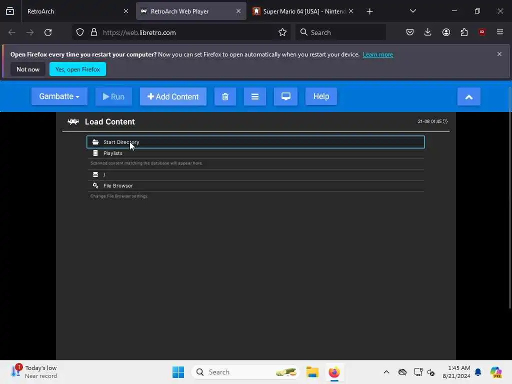Screen dimensions: 512x384
Task: Click the Firefox taskbar icon
Action: pos(334,372)
